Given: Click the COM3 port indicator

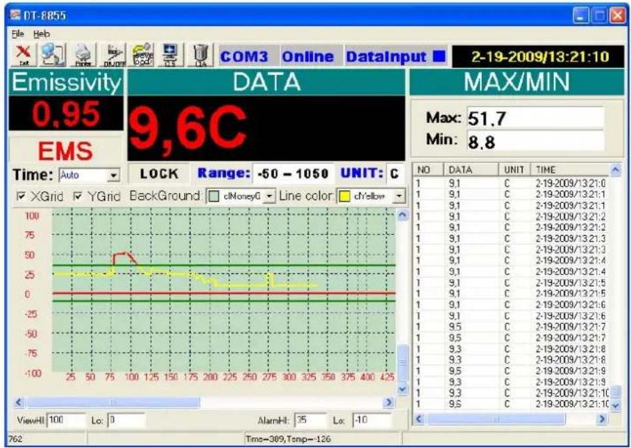Looking at the screenshot, I should [x=244, y=57].
